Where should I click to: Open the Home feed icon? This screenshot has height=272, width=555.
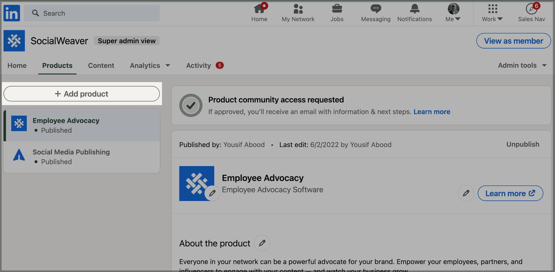(x=259, y=9)
